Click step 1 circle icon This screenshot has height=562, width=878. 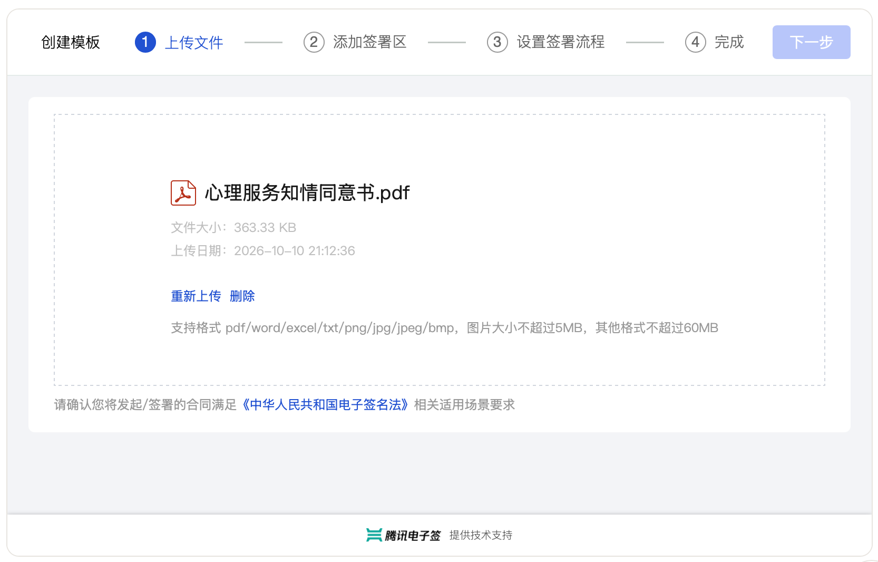[x=145, y=42]
